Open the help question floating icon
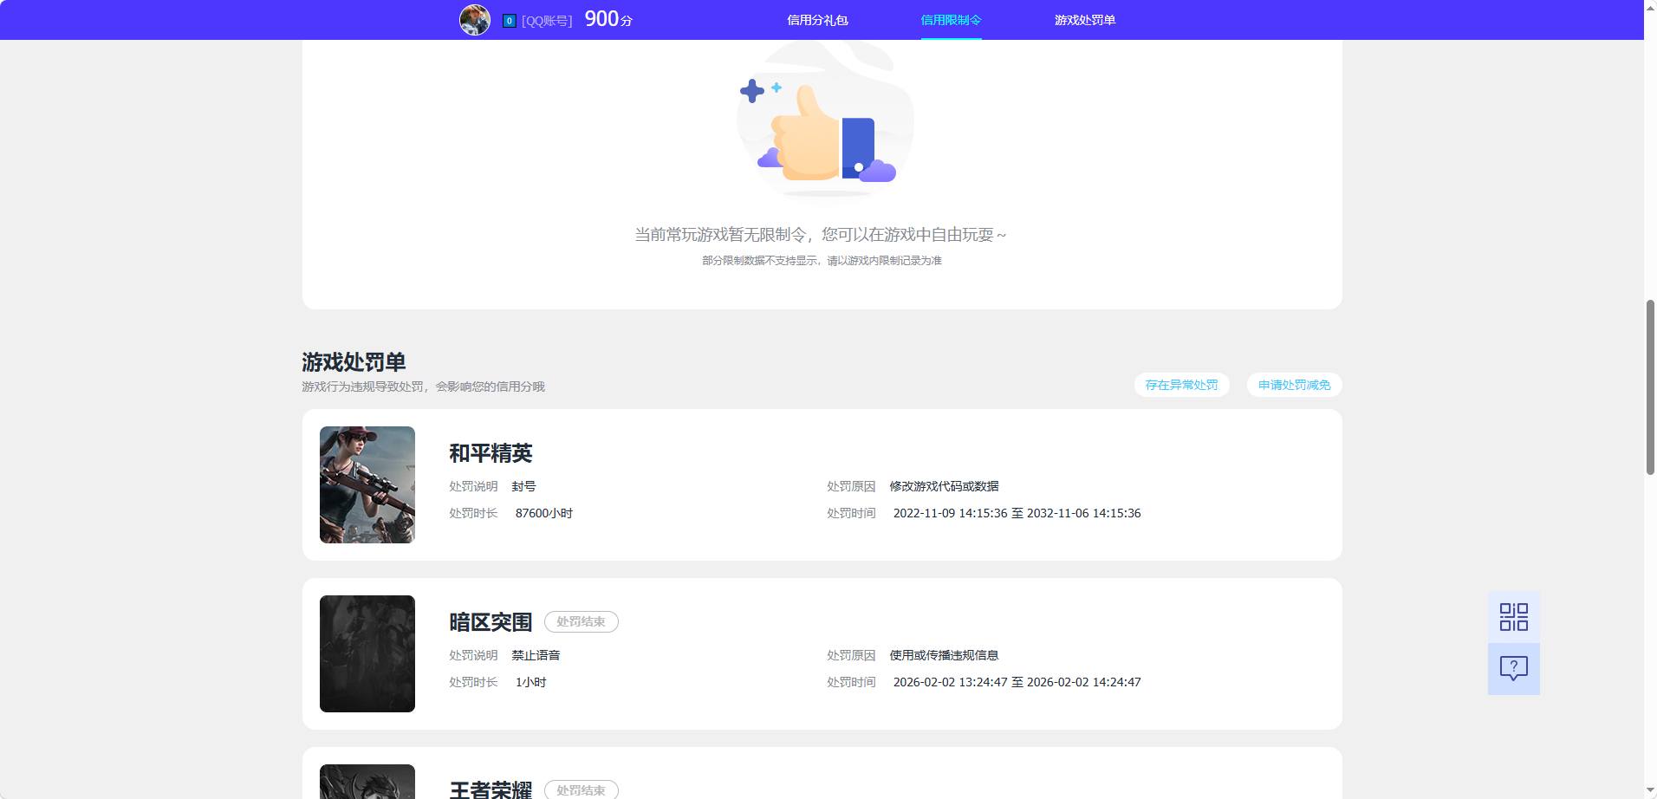Image resolution: width=1657 pixels, height=799 pixels. (1514, 669)
